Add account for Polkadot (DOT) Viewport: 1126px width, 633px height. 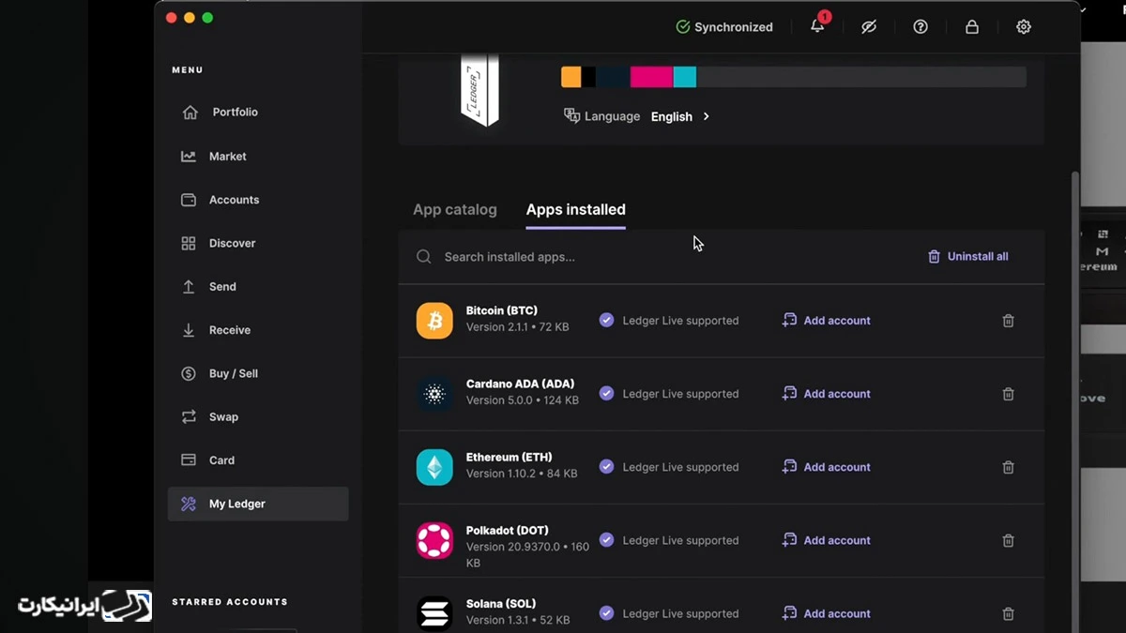click(x=827, y=540)
